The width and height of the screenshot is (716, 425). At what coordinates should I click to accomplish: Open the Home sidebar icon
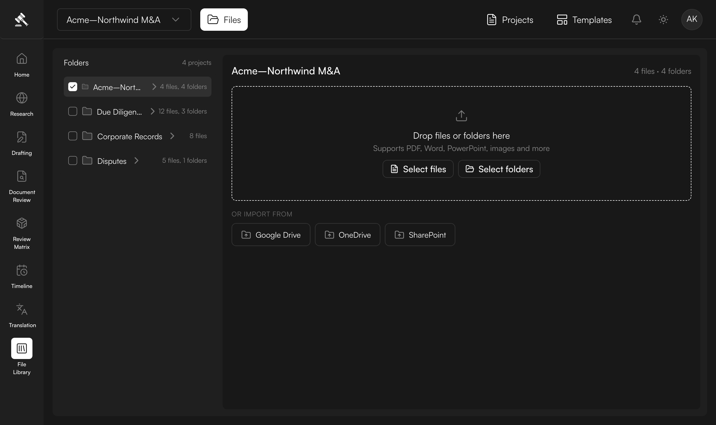coord(22,59)
